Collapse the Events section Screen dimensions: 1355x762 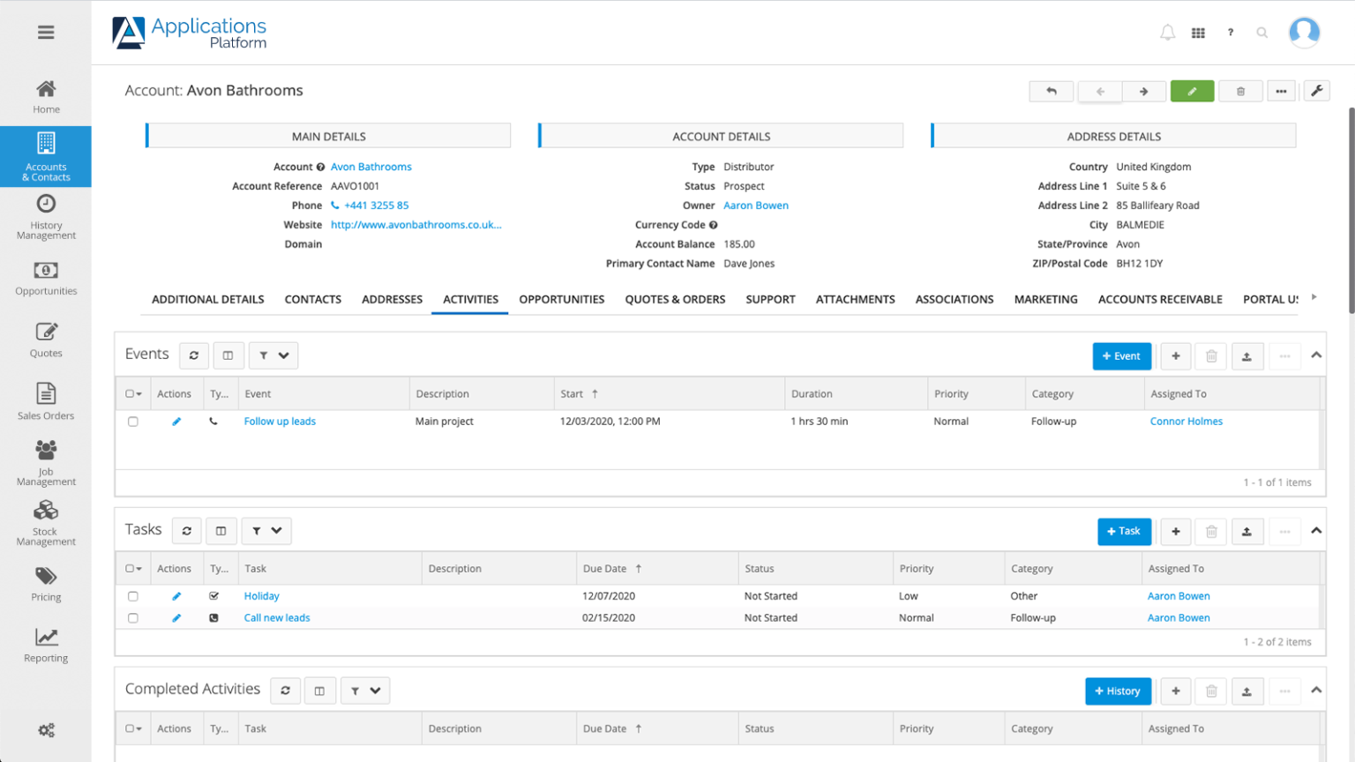pyautogui.click(x=1315, y=354)
